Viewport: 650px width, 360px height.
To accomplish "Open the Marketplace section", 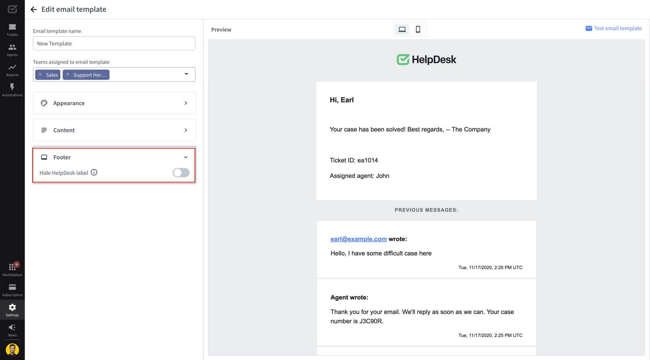I will pos(12,270).
